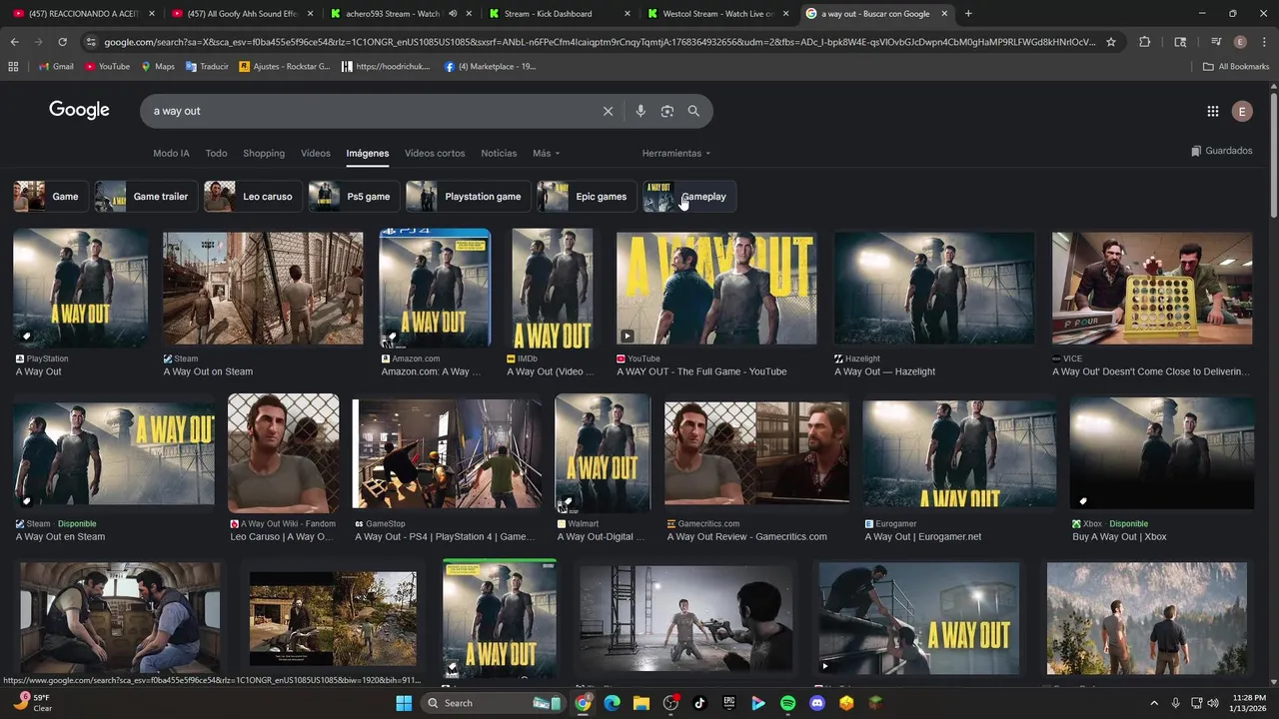The image size is (1279, 719).
Task: Open Chrome extensions puzzle icon
Action: coord(1145,42)
